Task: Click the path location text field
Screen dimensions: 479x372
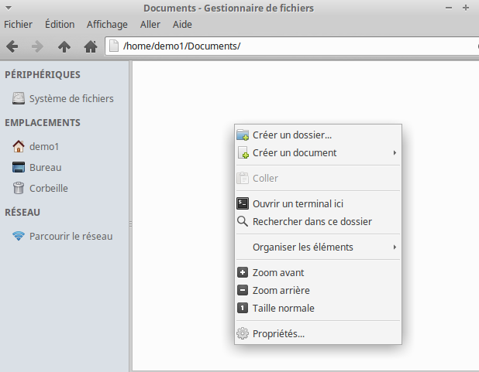Action: [295, 46]
